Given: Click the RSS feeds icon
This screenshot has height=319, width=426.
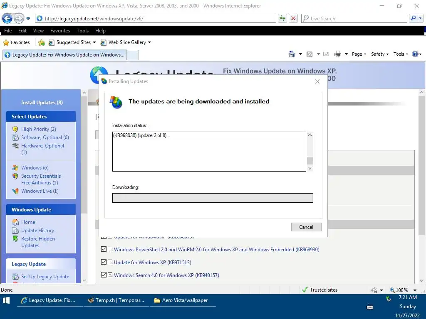Looking at the screenshot, I should point(310,54).
